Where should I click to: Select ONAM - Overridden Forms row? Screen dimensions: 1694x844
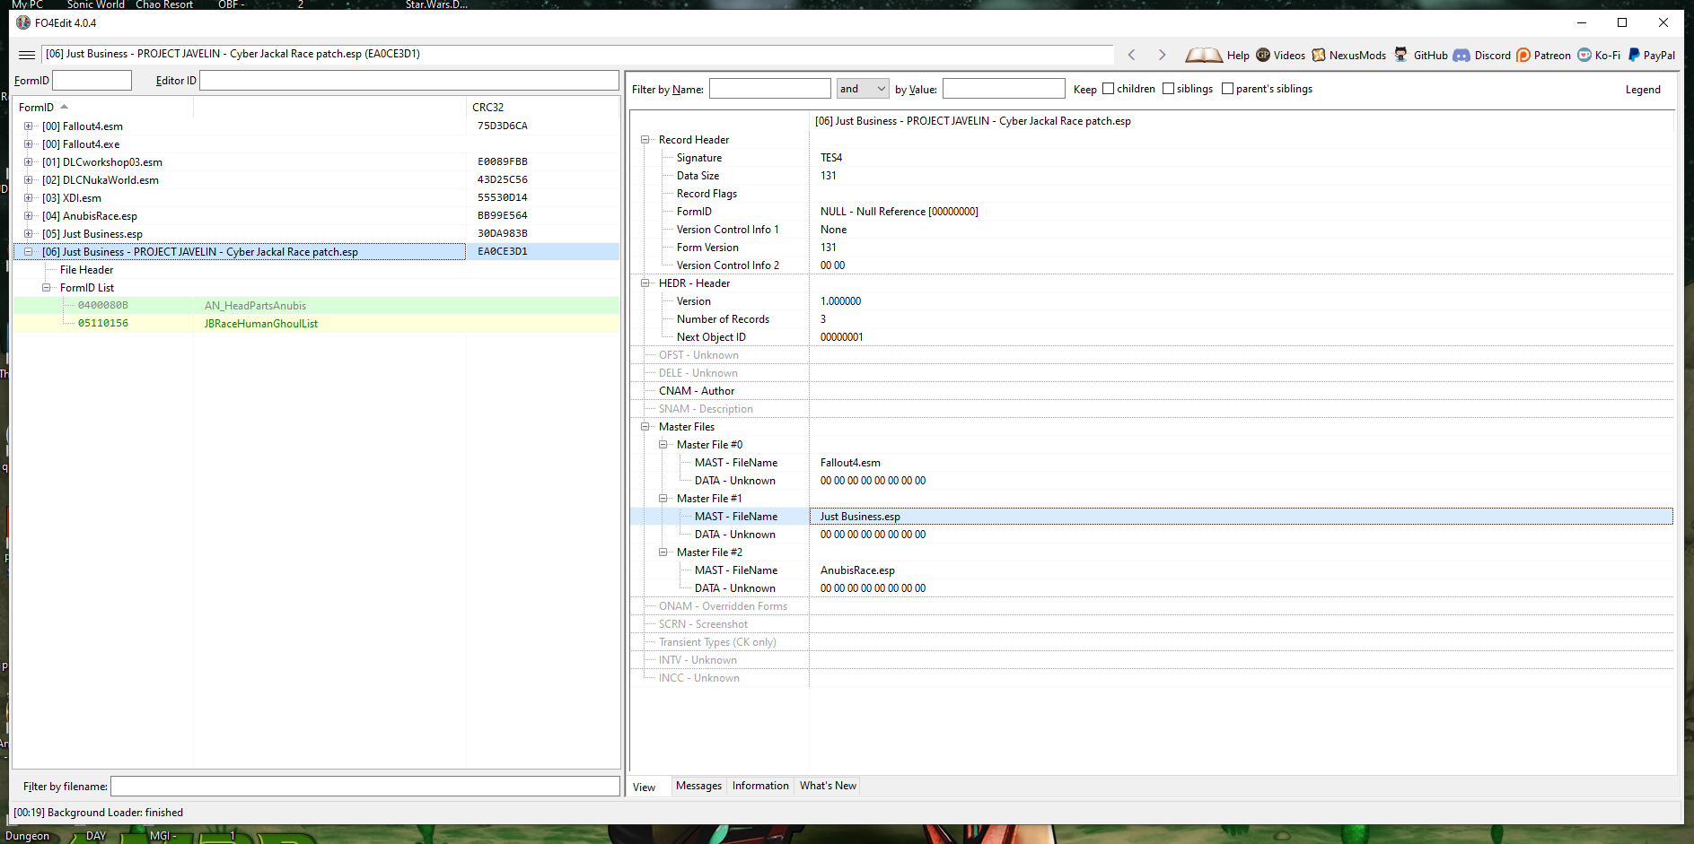pos(1152,606)
